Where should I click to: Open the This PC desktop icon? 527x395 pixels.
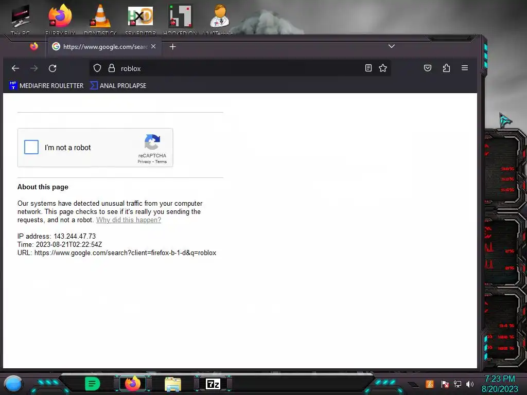pyautogui.click(x=20, y=20)
